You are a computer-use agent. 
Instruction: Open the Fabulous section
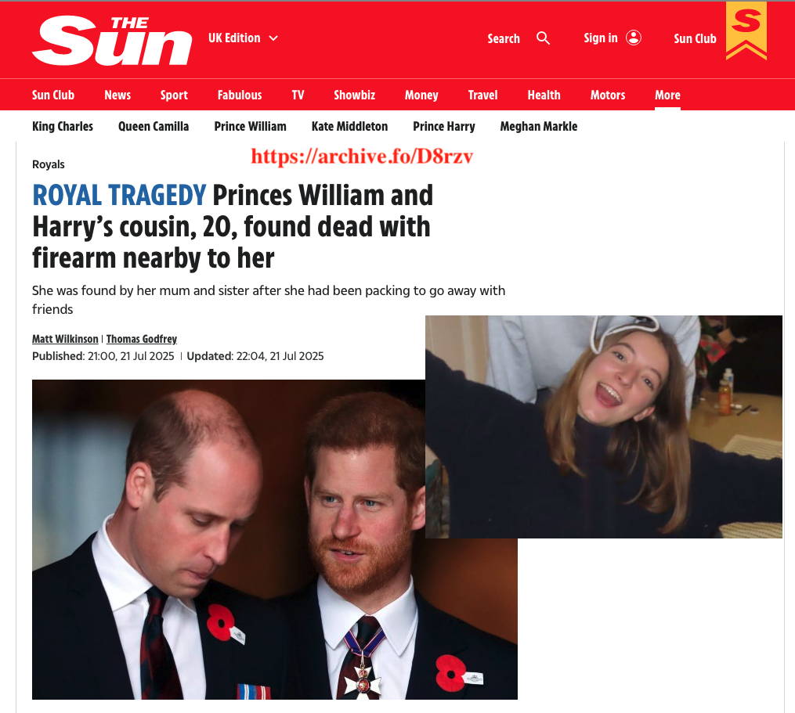tap(240, 95)
